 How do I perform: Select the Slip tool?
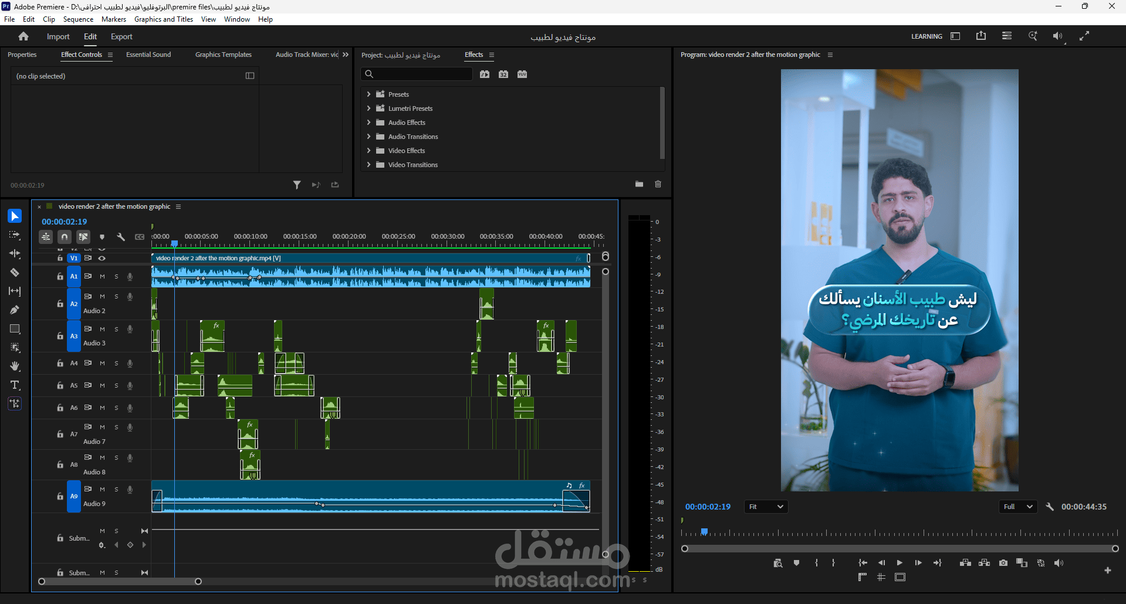(15, 291)
